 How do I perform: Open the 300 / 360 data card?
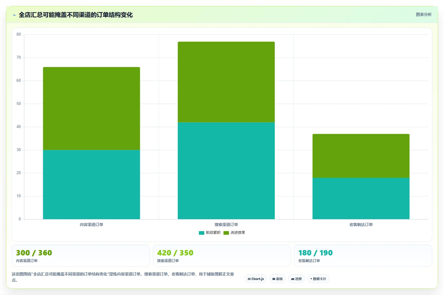(x=81, y=256)
